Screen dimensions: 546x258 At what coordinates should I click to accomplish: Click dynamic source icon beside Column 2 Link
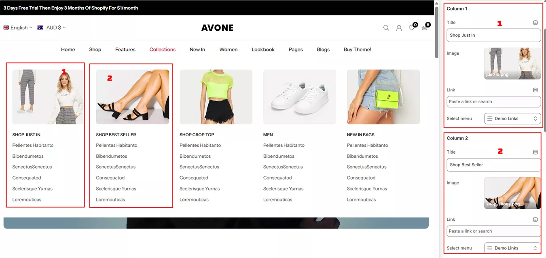(535, 220)
